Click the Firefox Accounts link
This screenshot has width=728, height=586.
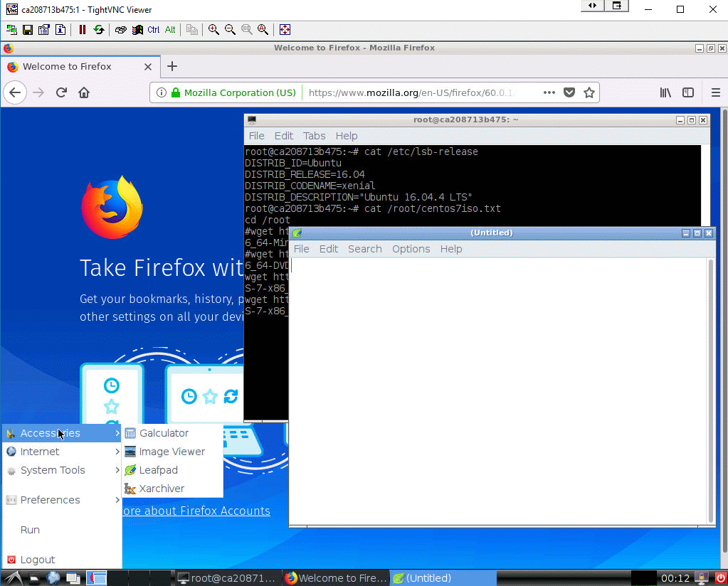coord(196,511)
